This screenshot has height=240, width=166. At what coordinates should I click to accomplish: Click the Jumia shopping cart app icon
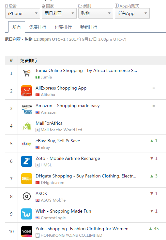[x=27, y=73]
